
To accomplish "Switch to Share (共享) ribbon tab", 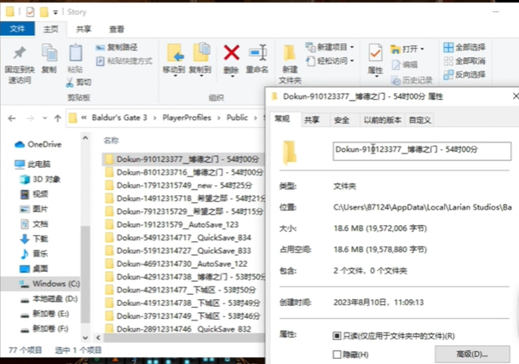I will [84, 29].
